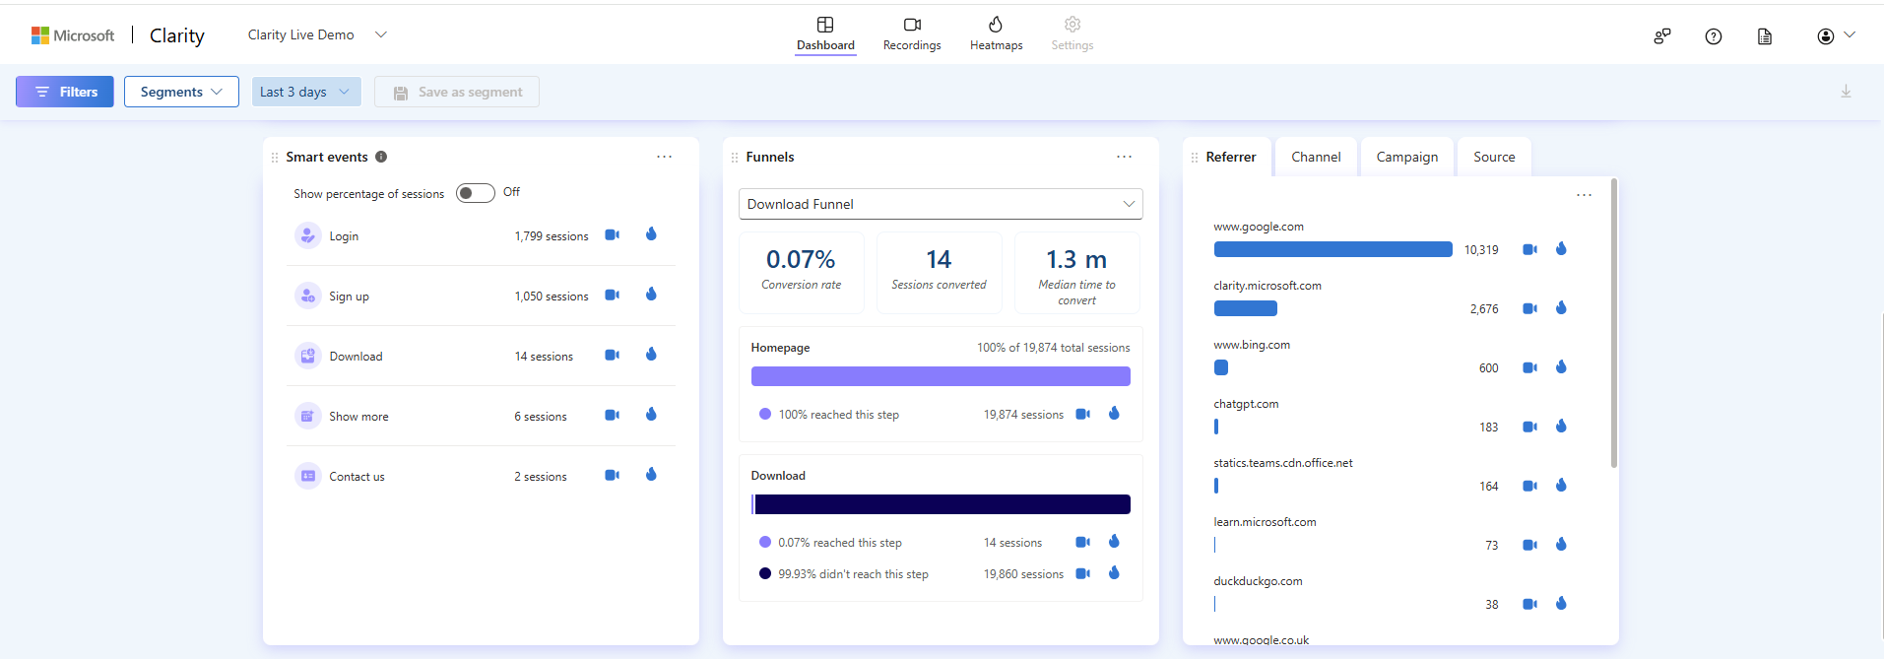
Task: Open Smart events more options menu
Action: point(665,157)
